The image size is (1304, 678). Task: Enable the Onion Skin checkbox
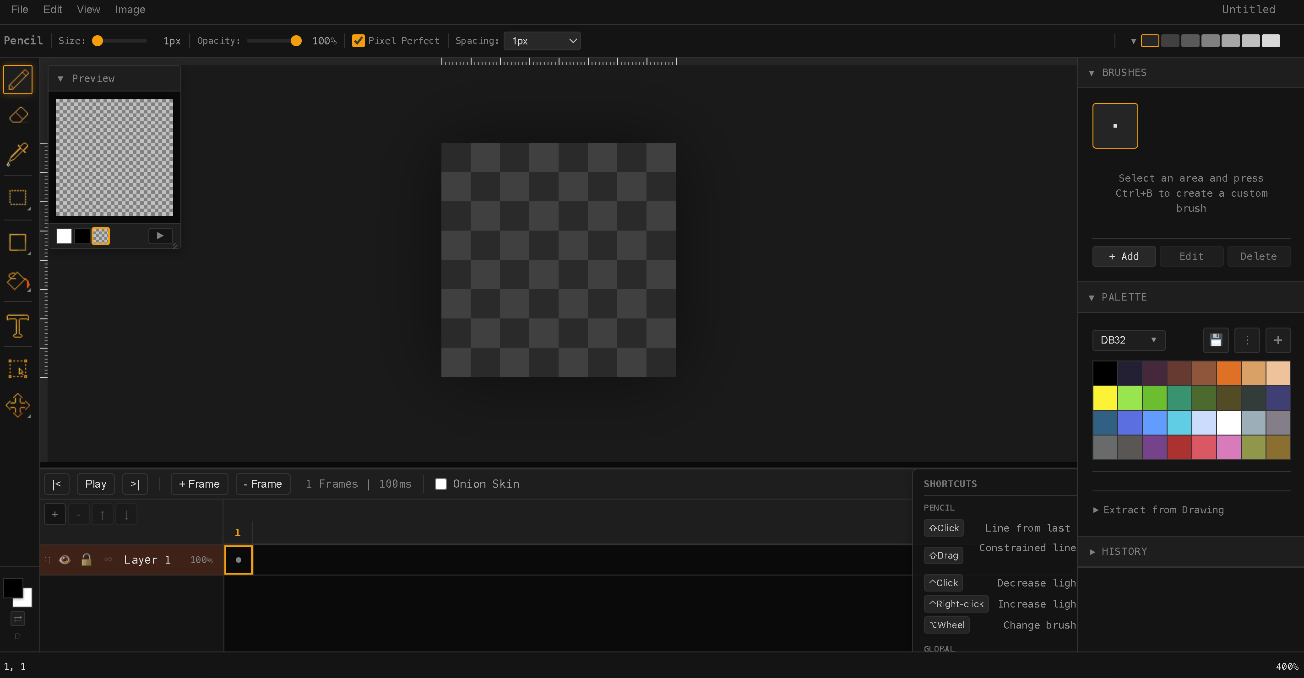tap(441, 484)
